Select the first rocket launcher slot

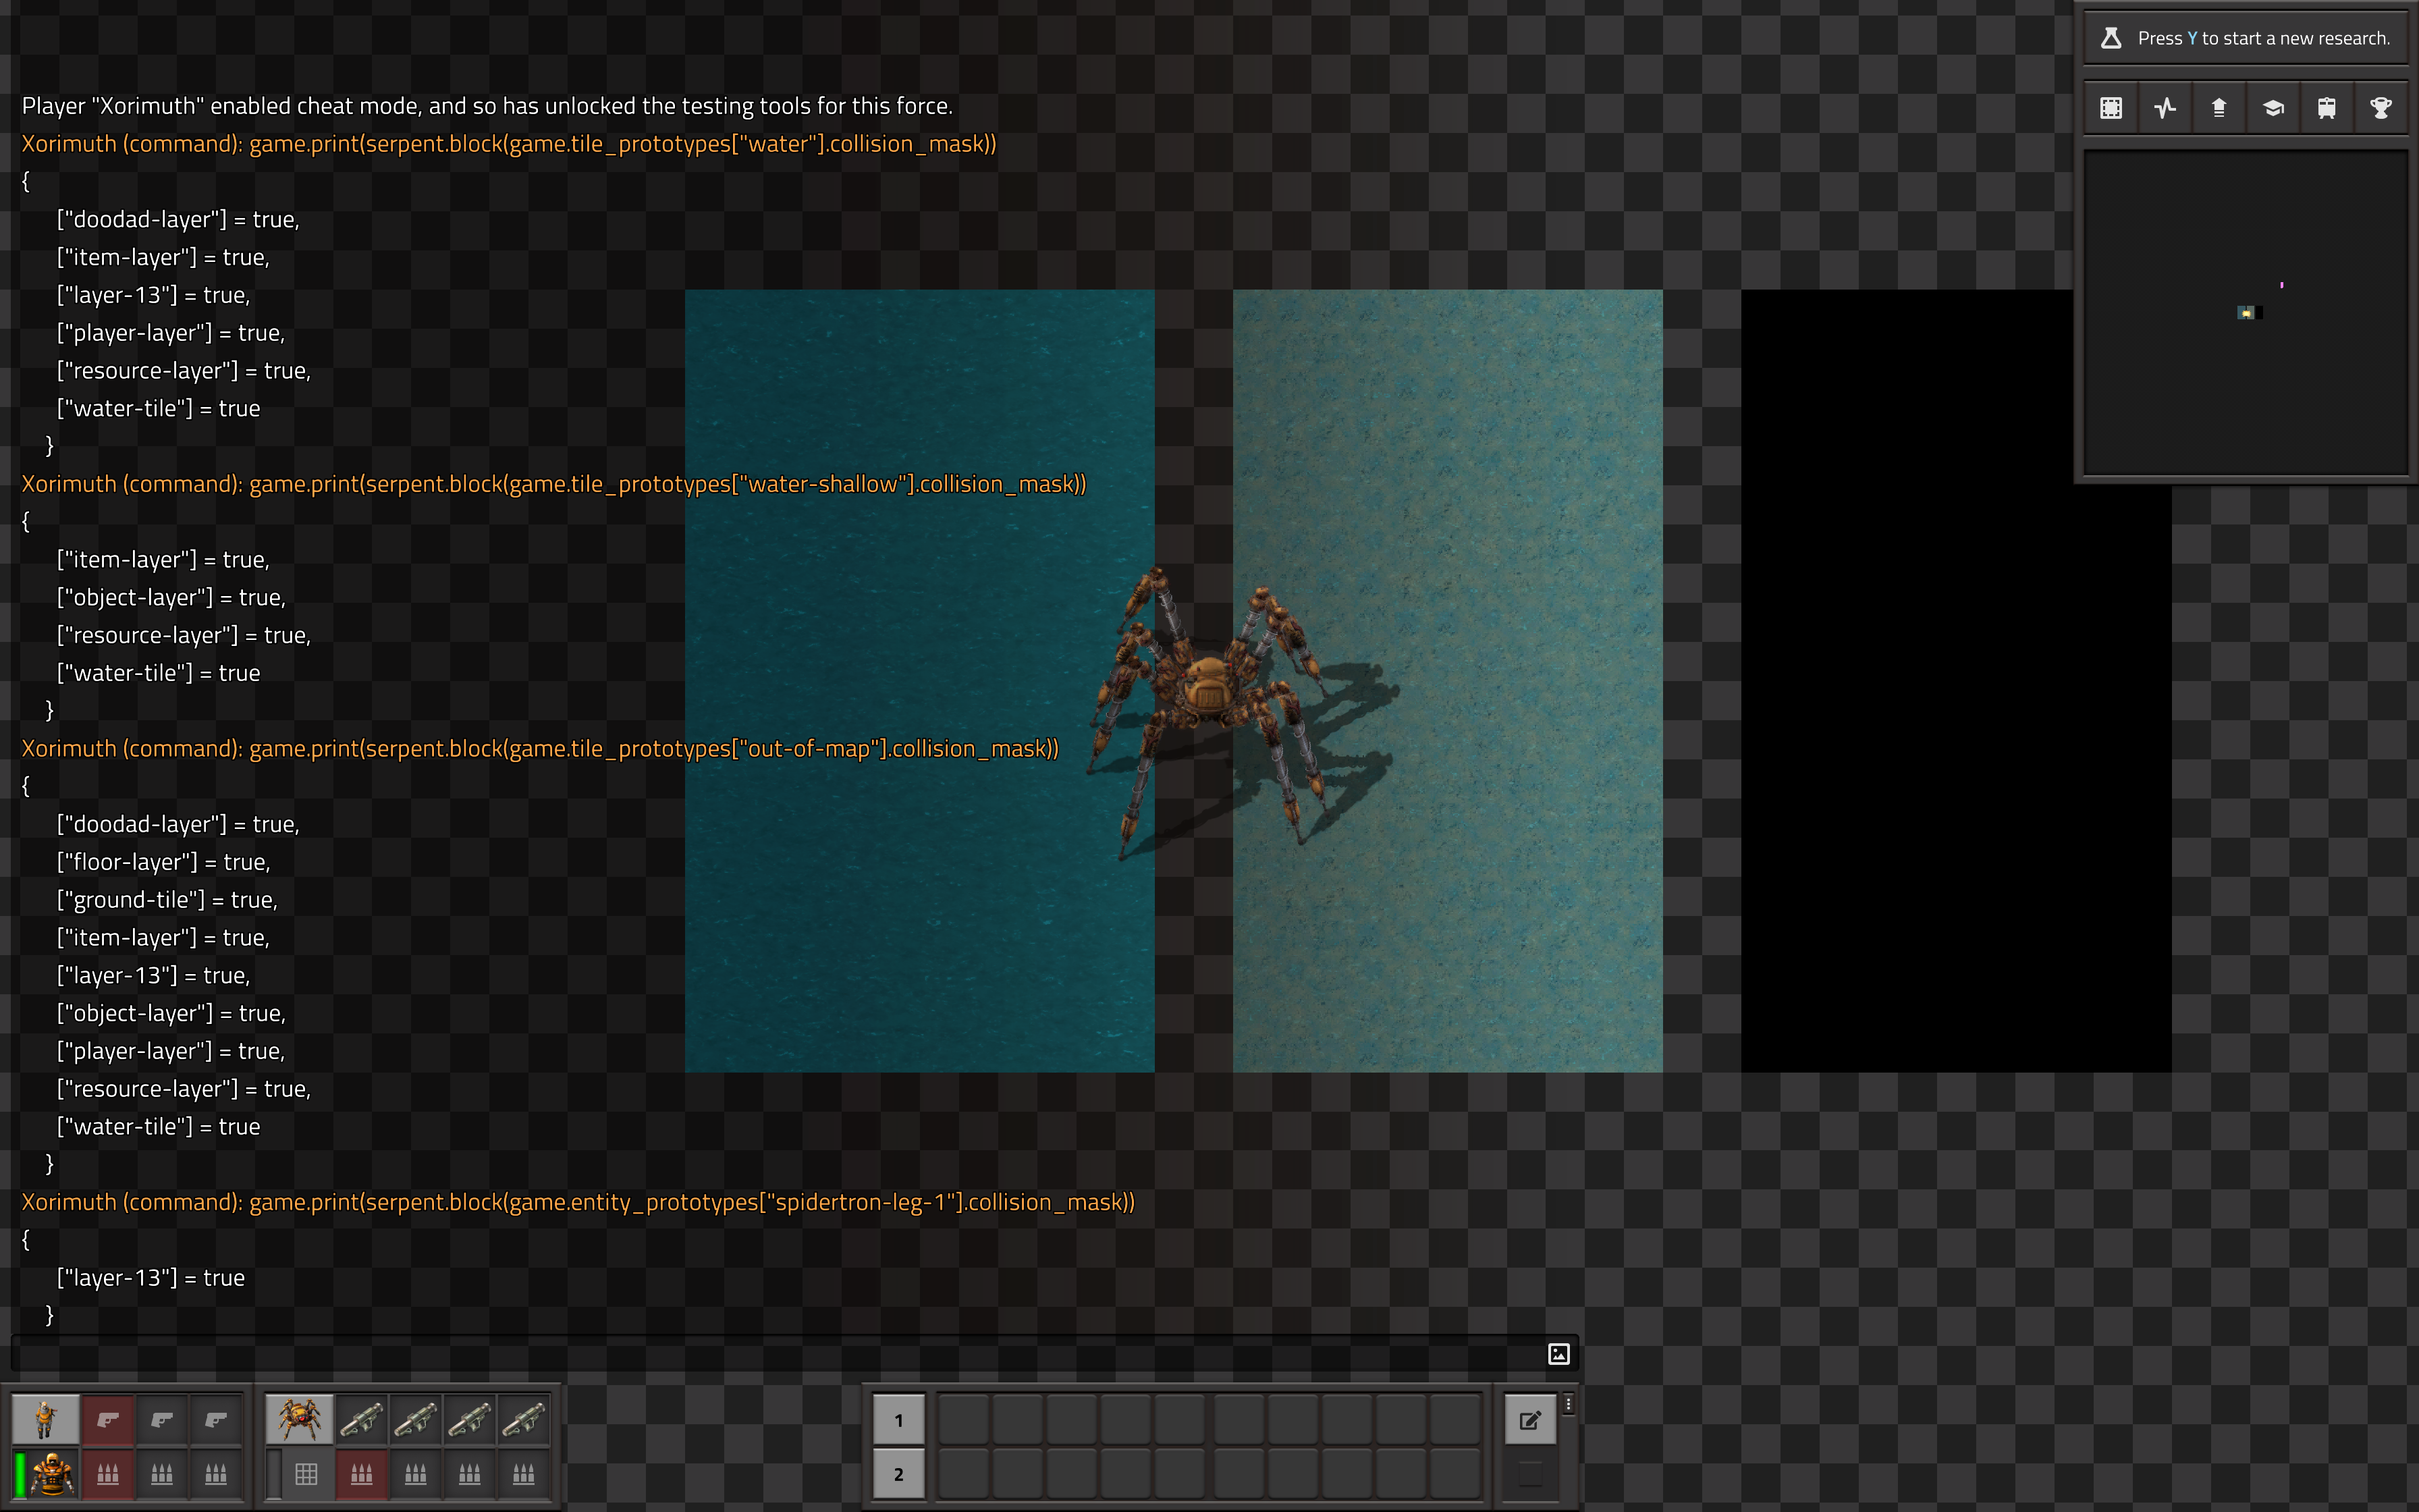coord(361,1419)
